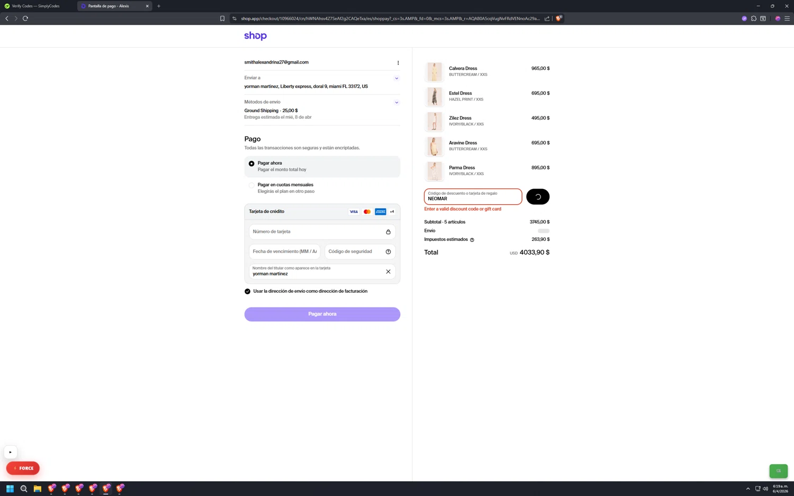Image resolution: width=794 pixels, height=496 pixels.
Task: Open the Brave Shields icon
Action: [558, 19]
